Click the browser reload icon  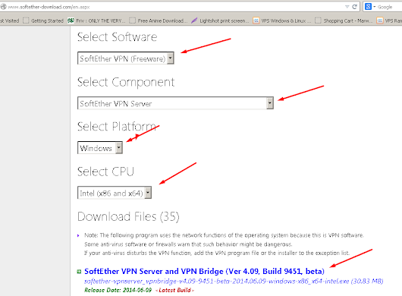354,7
